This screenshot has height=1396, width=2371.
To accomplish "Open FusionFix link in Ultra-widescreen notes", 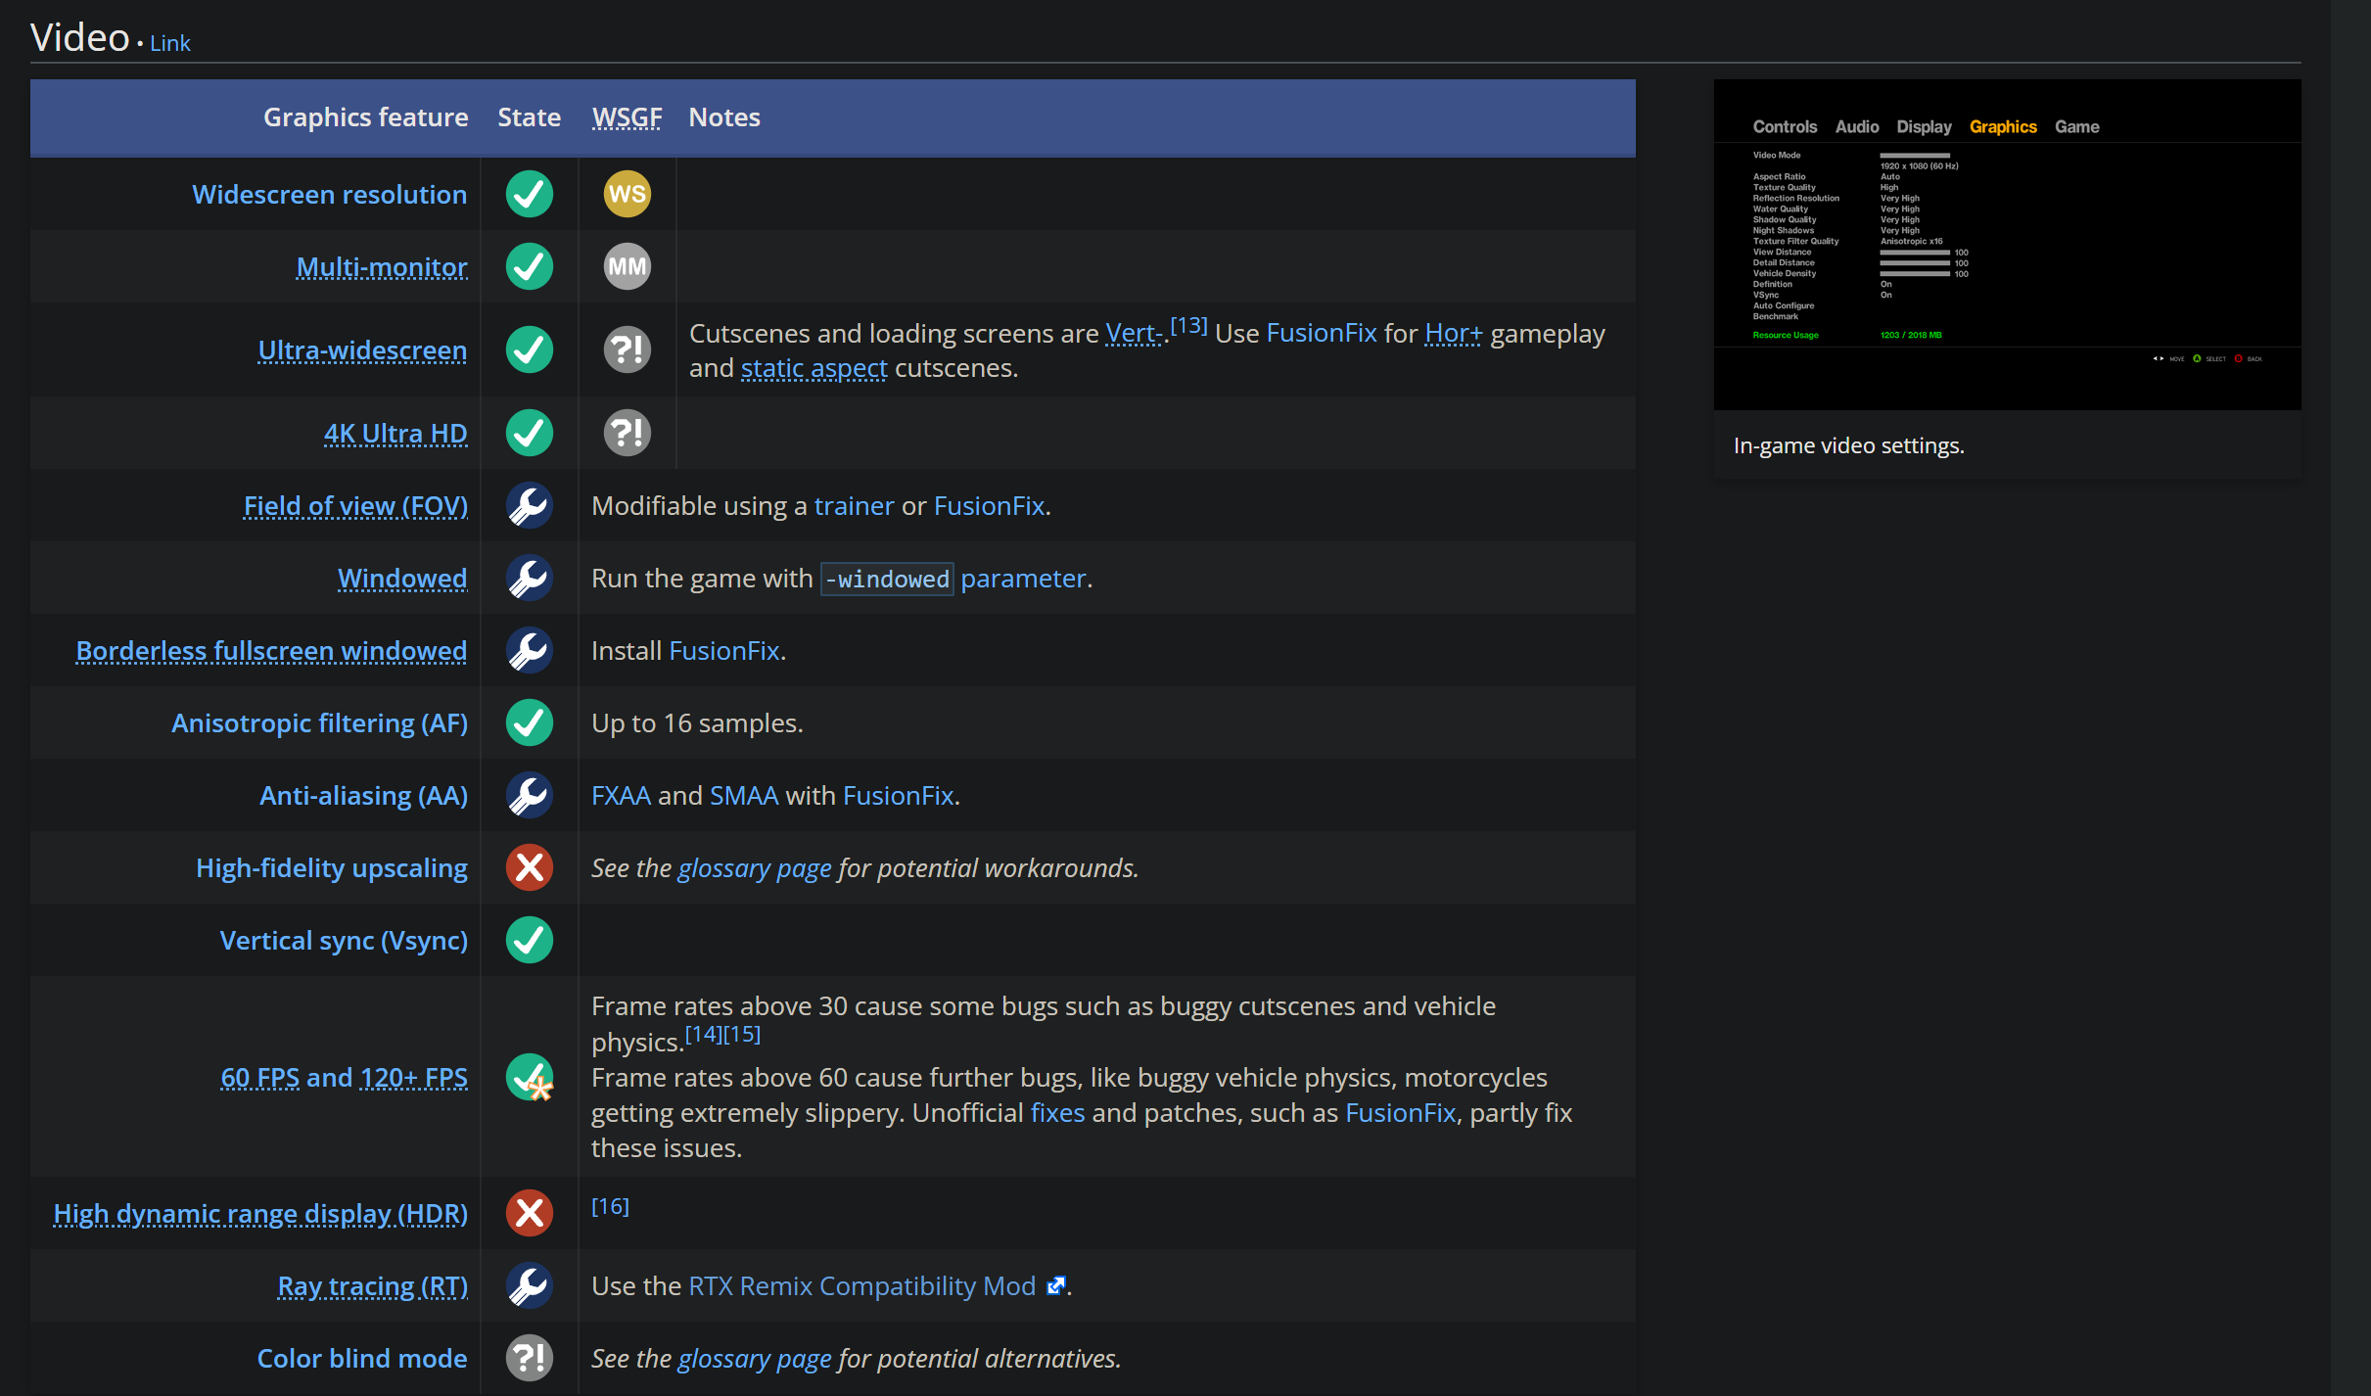I will tap(1322, 333).
